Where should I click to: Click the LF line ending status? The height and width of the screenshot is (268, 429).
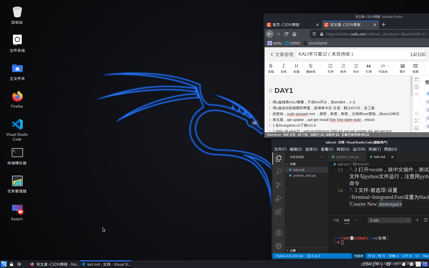pos(417,256)
